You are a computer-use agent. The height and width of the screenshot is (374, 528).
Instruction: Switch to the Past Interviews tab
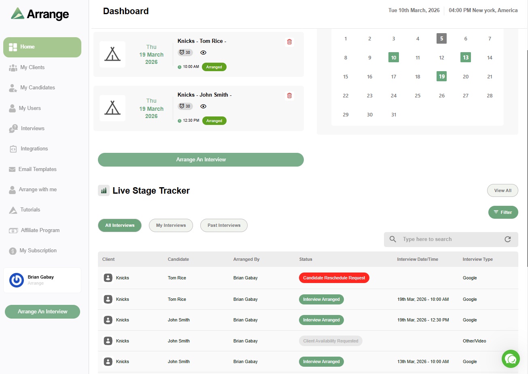click(224, 225)
